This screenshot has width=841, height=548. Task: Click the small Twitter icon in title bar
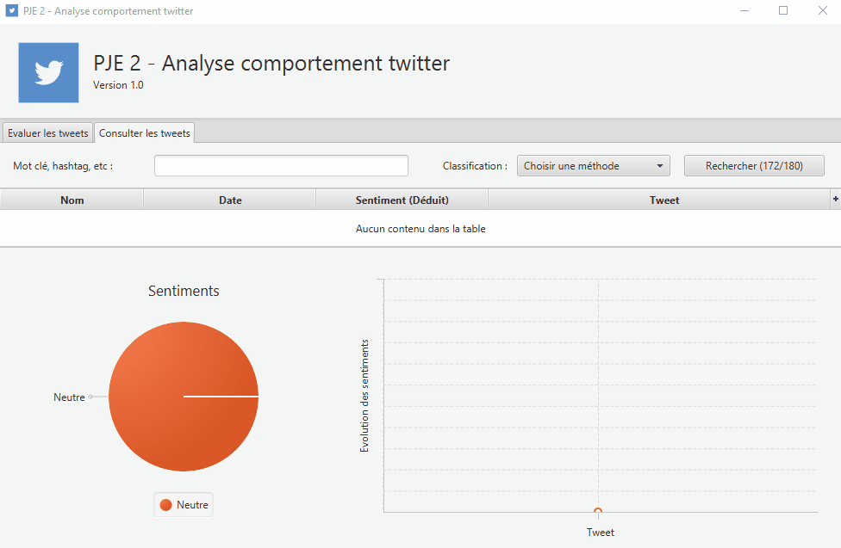[x=12, y=11]
